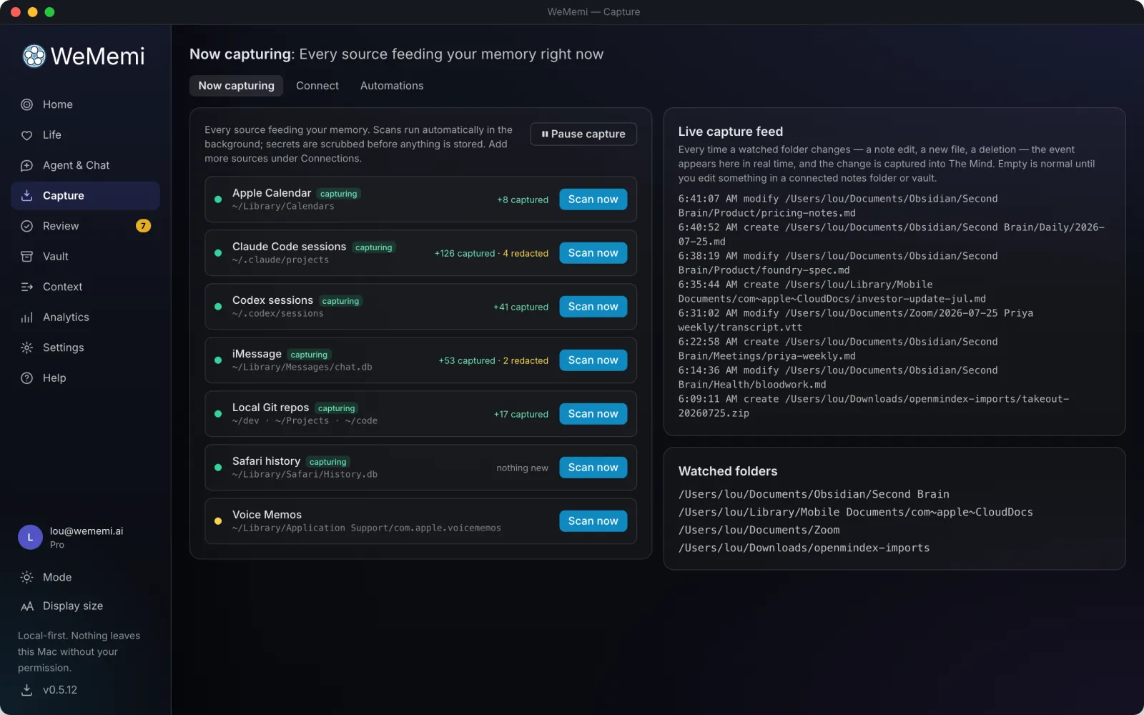Select watched folder Obsidian/Second Brain path
Image resolution: width=1144 pixels, height=715 pixels.
click(814, 494)
